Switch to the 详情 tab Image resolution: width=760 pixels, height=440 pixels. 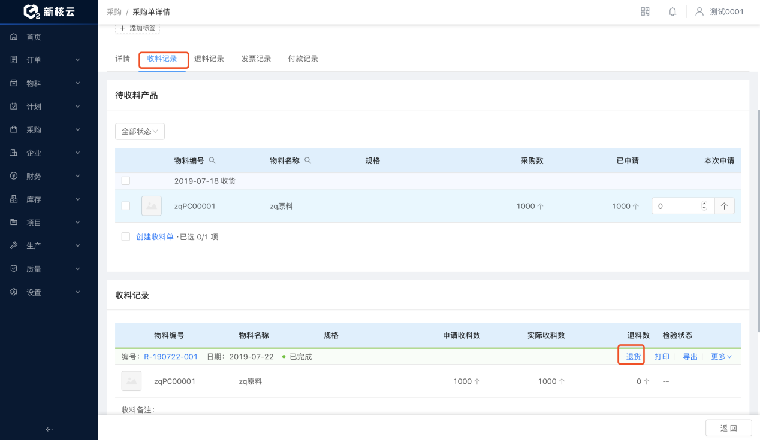pos(123,59)
